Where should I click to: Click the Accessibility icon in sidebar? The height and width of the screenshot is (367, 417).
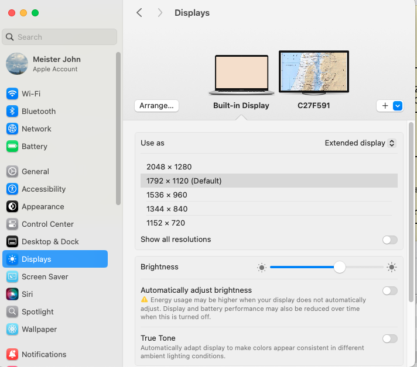(12, 189)
